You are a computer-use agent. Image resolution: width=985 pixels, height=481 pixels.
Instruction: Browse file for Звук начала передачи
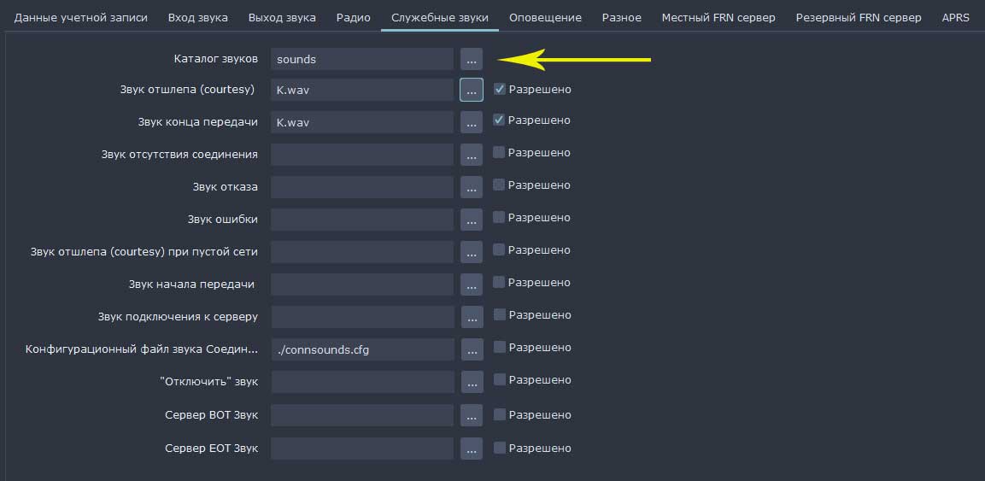tap(471, 284)
